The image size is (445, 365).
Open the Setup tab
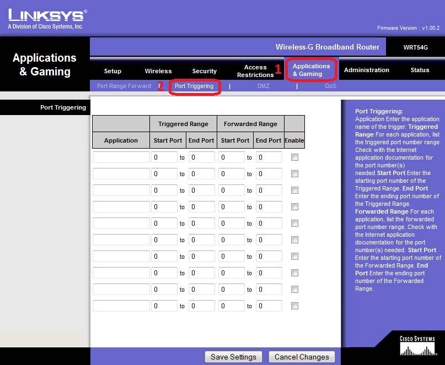[x=112, y=71]
